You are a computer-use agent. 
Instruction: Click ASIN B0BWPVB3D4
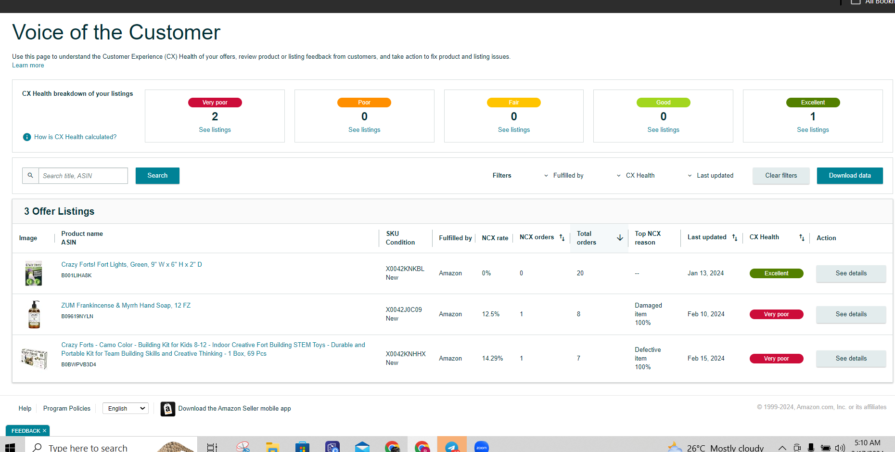click(78, 365)
